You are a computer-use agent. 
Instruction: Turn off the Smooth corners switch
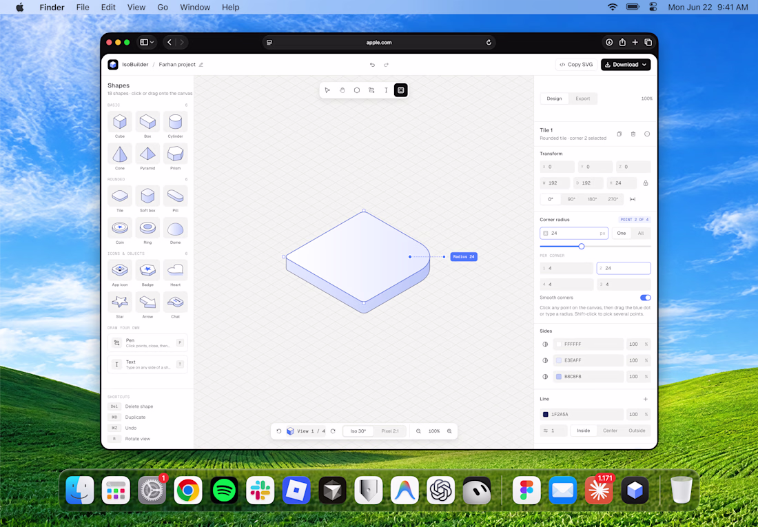646,298
